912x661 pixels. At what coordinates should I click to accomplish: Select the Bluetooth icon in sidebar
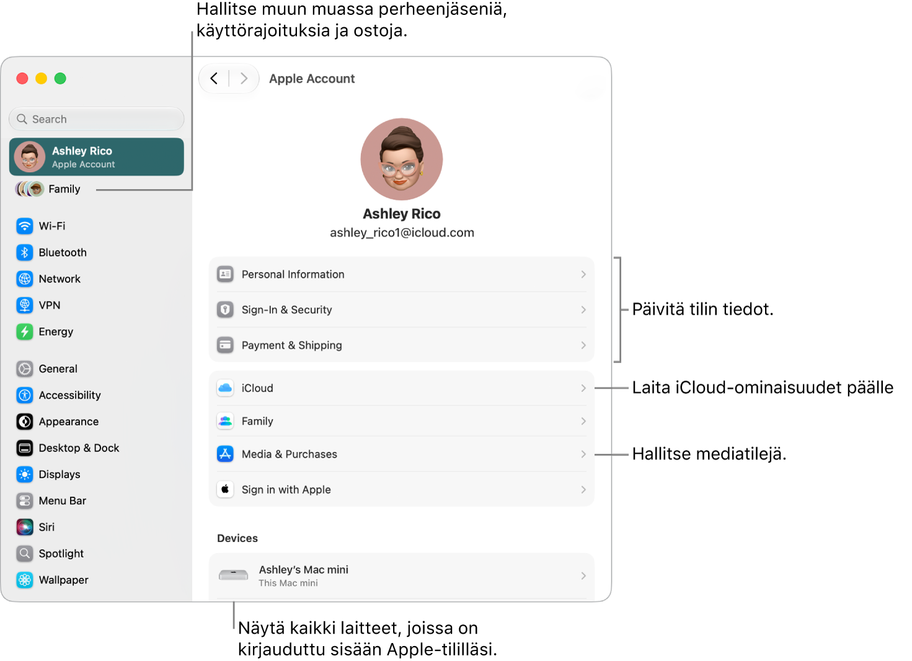25,253
